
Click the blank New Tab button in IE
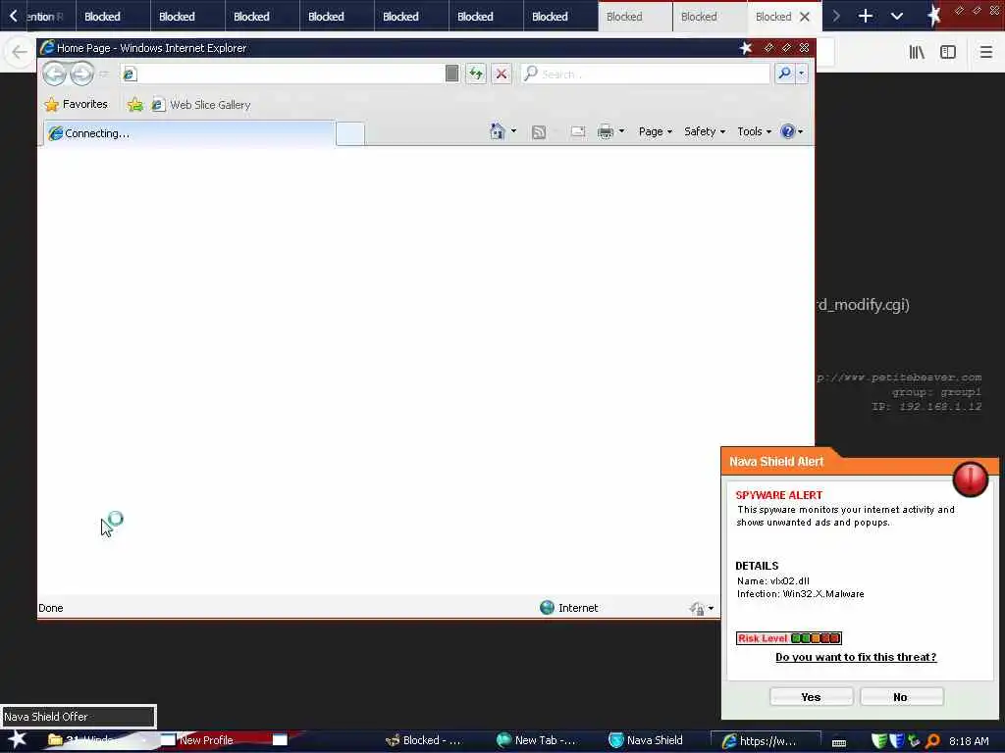tap(350, 133)
